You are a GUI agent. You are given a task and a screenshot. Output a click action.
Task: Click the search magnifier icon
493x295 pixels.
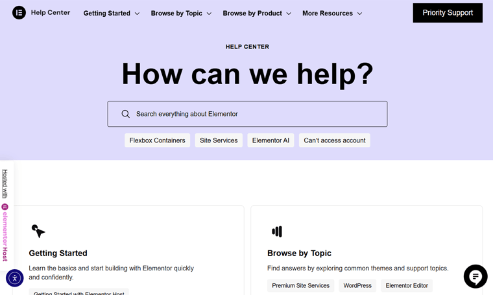[125, 114]
